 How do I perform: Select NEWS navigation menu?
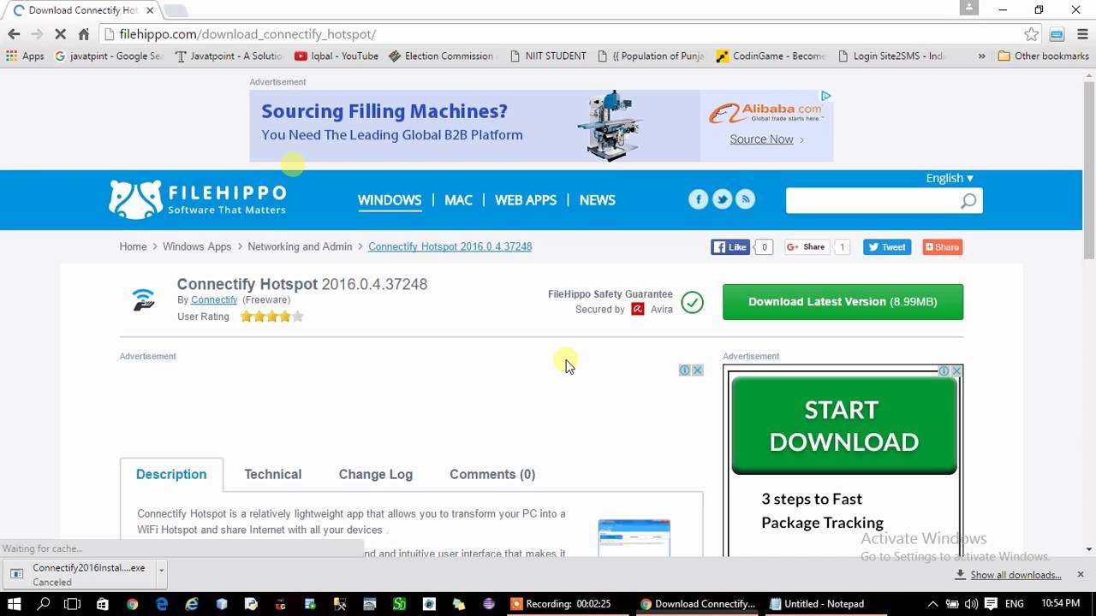tap(597, 199)
